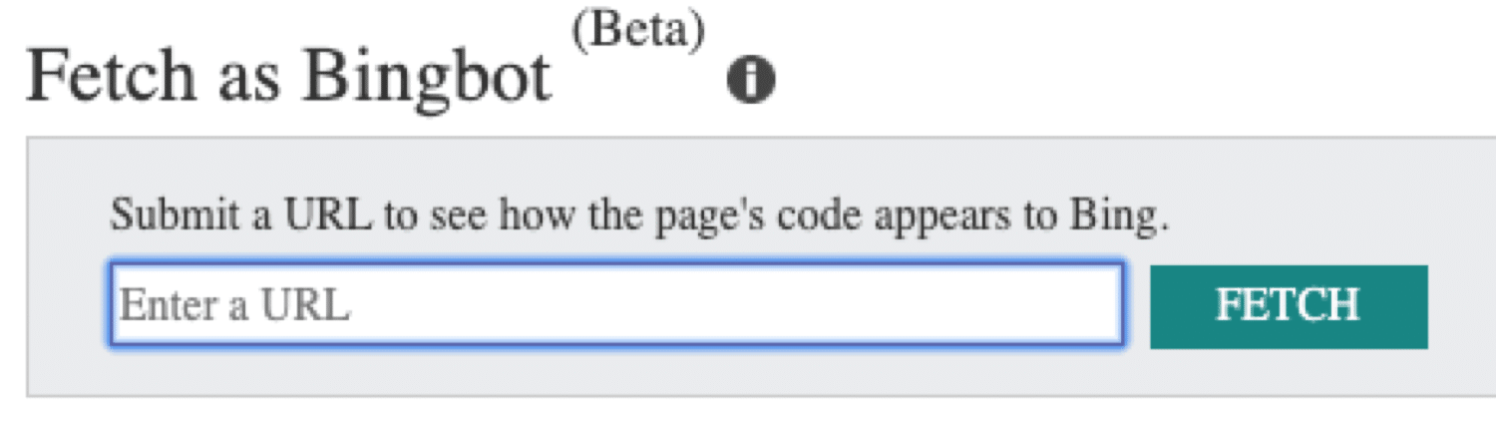Screen dimensions: 1496x430
Task: Submit the URL with the FETCH button
Action: (1288, 306)
